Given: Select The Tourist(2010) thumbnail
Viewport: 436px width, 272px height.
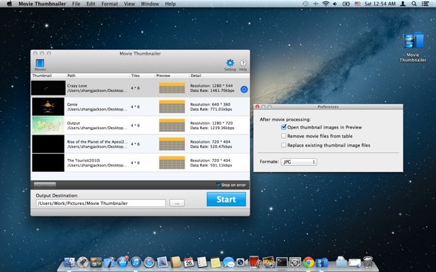Looking at the screenshot, I should [48, 162].
